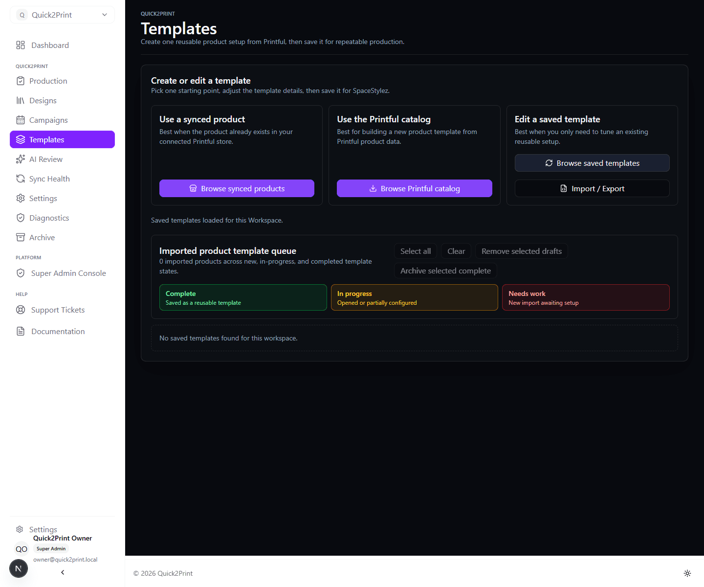The width and height of the screenshot is (704, 587).
Task: Click the 'Use the Printful catalog' heading
Action: [x=384, y=119]
